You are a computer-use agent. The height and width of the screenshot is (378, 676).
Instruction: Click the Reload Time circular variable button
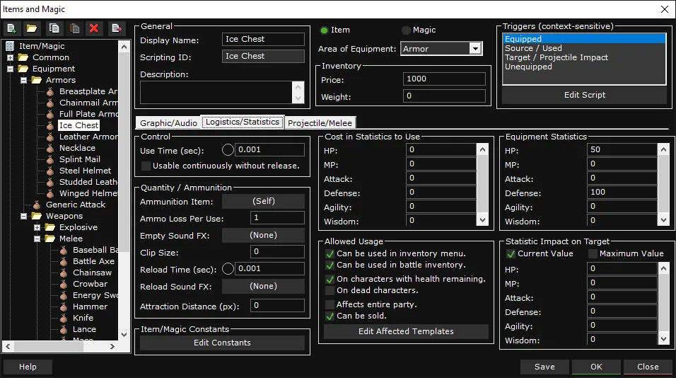228,269
